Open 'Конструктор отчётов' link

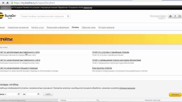click(102, 68)
